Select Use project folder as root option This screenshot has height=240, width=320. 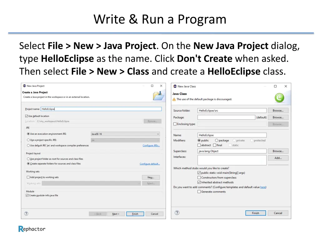click(28, 159)
